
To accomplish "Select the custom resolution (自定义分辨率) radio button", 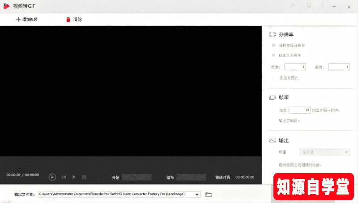I will [273, 55].
